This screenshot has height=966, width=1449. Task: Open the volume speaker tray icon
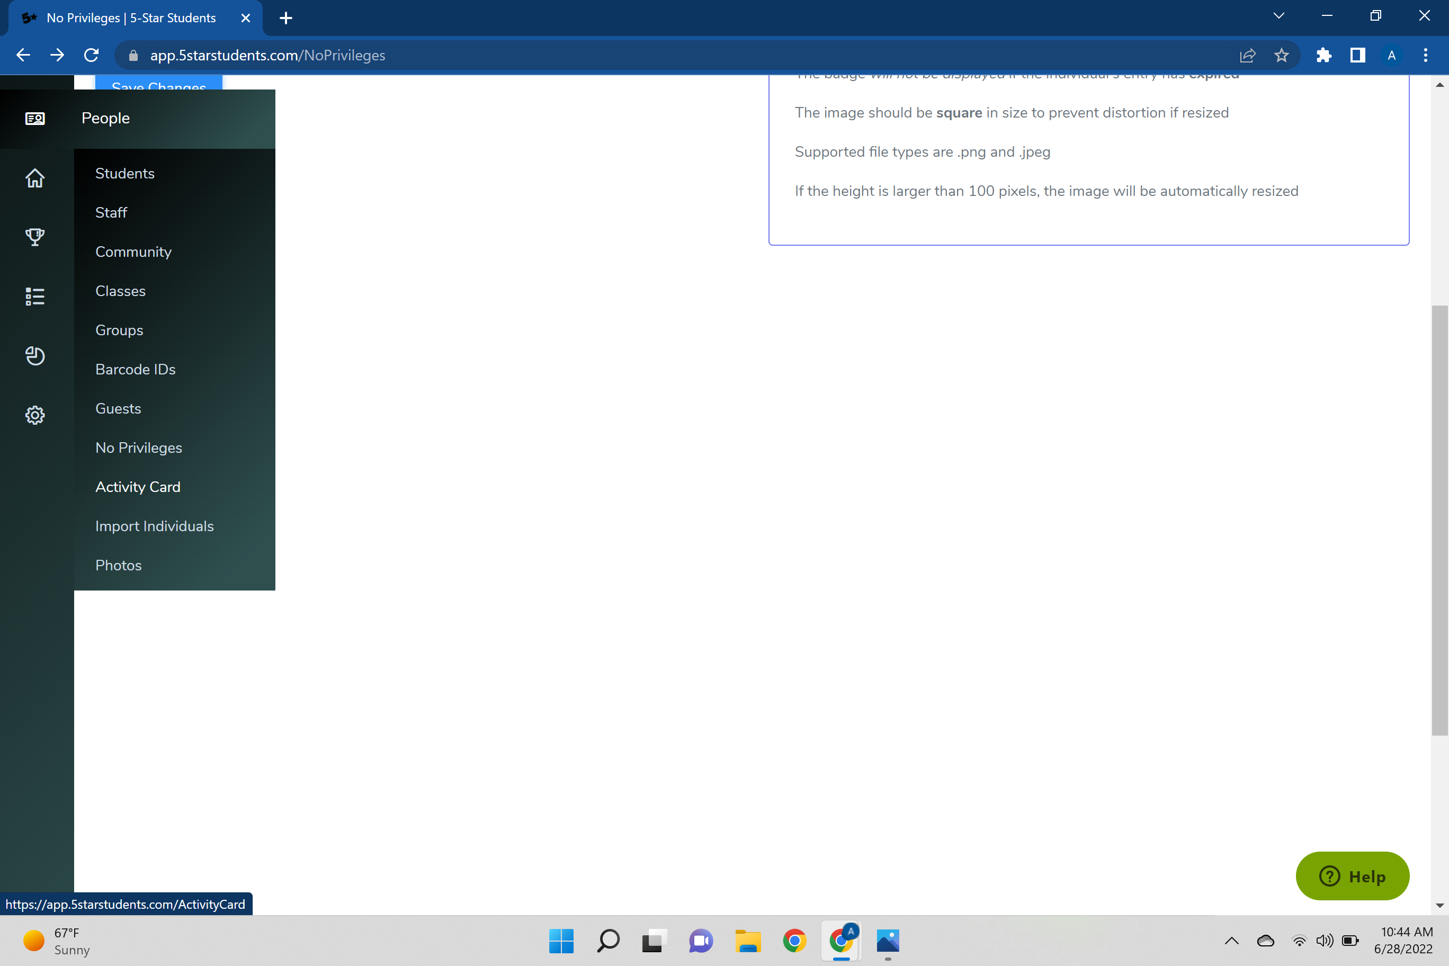[x=1325, y=941]
